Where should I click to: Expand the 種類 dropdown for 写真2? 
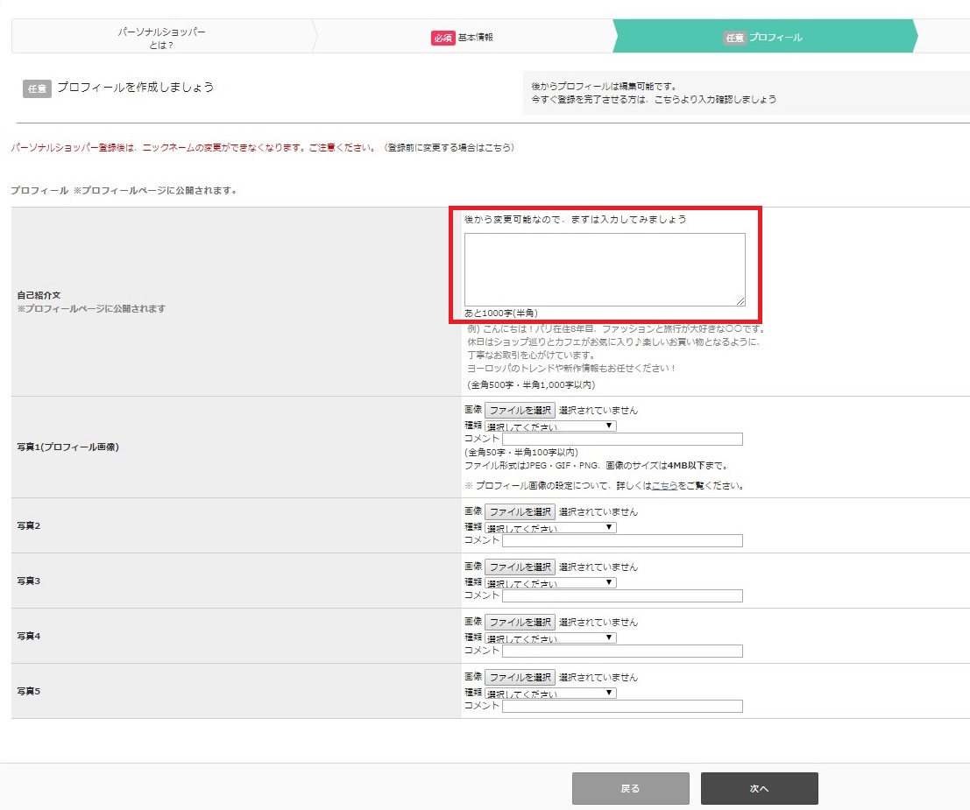pyautogui.click(x=550, y=527)
